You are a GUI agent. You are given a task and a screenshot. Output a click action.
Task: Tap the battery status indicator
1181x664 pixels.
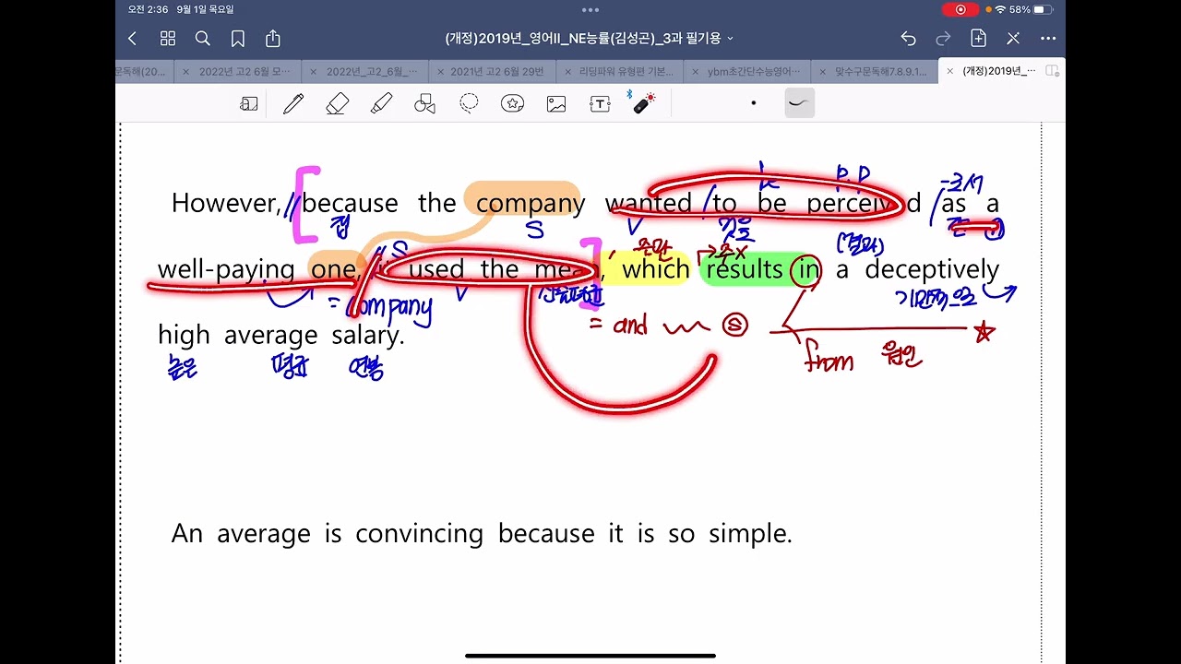(1042, 9)
